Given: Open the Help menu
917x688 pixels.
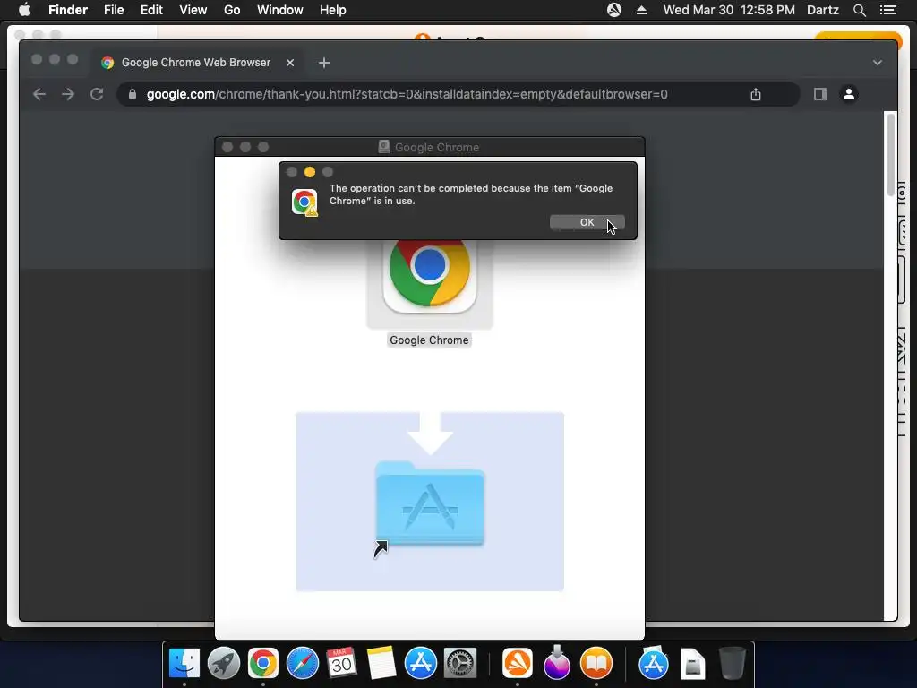Looking at the screenshot, I should tap(333, 10).
